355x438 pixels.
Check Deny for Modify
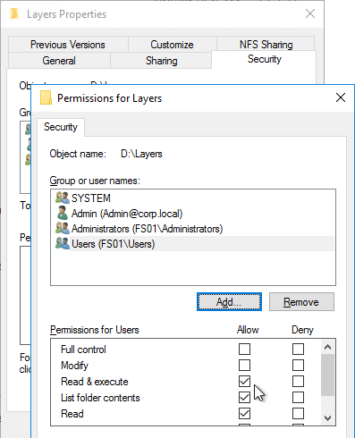(298, 365)
